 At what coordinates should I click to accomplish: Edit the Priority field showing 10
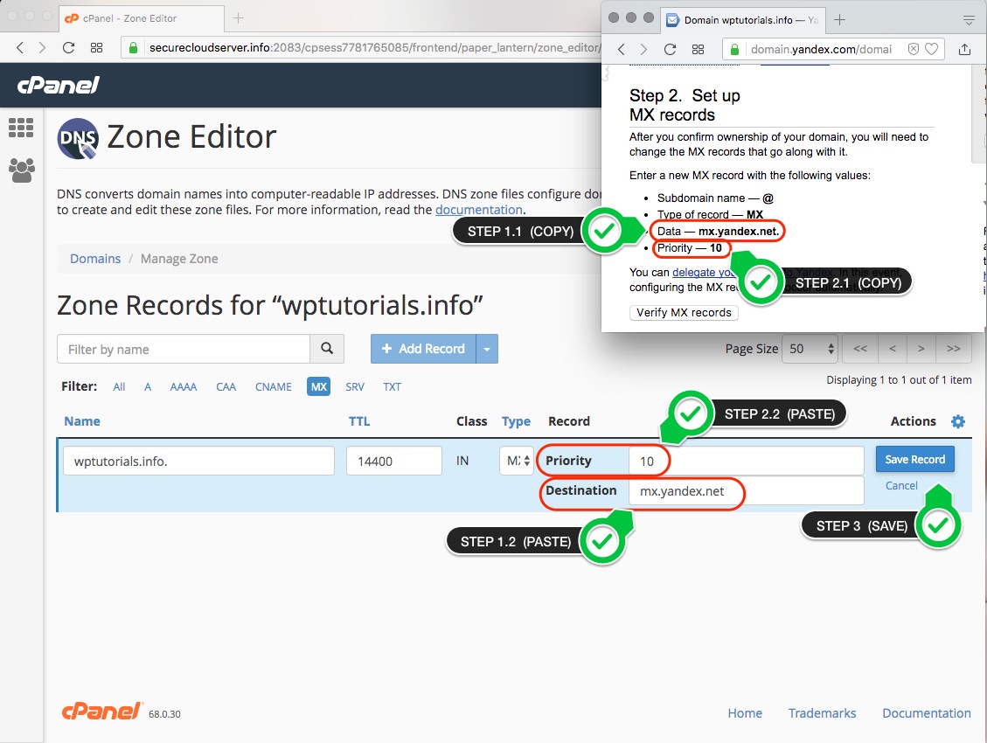(746, 462)
